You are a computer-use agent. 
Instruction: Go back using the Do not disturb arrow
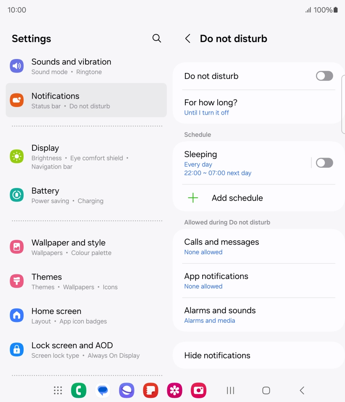point(187,39)
